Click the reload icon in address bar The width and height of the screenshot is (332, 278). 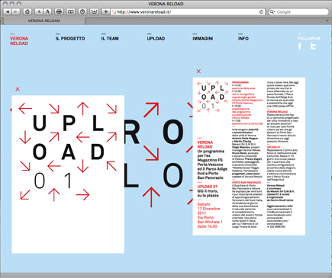(261, 12)
